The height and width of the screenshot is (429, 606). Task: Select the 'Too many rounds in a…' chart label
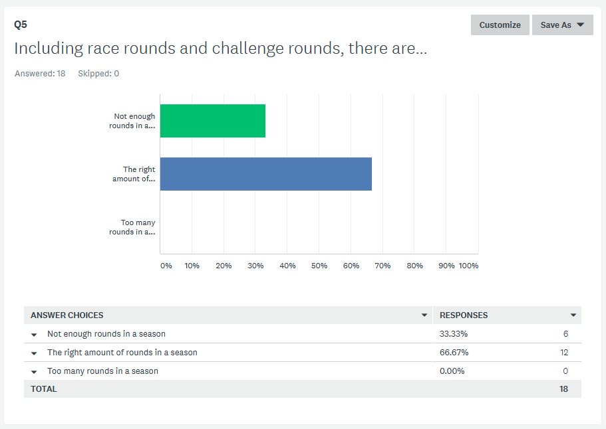pyautogui.click(x=132, y=227)
